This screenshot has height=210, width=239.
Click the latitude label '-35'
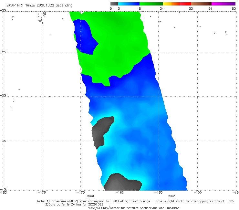(x=3, y=141)
